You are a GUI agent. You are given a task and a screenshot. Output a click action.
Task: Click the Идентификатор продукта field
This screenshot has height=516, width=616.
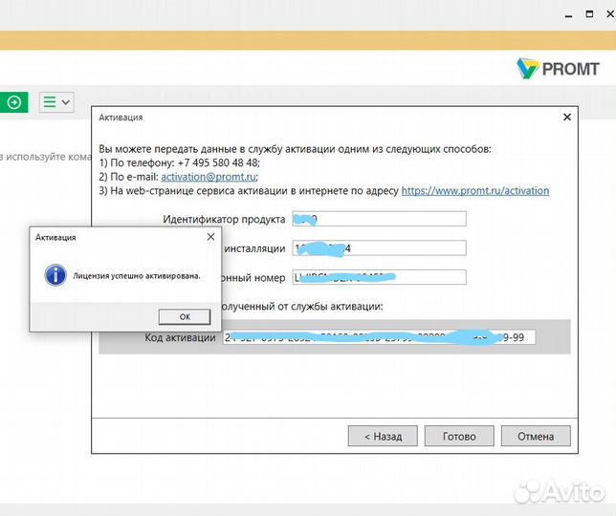pos(379,219)
